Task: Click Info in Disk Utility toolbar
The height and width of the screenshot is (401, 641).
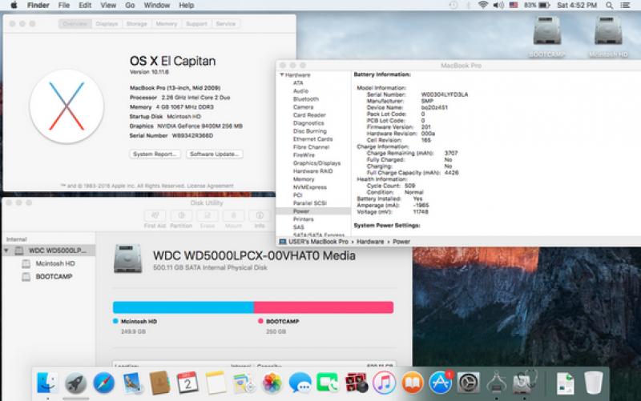Action: point(260,219)
